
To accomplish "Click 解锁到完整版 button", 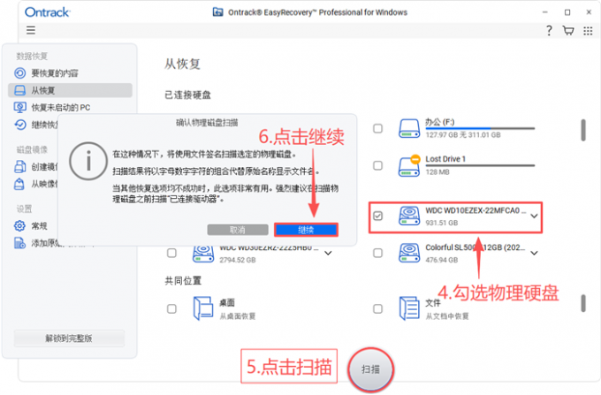I will (69, 338).
